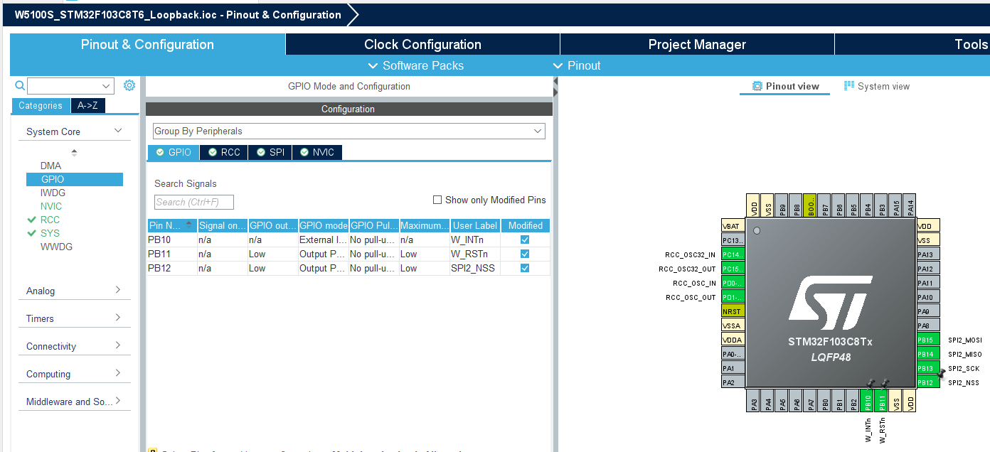The image size is (990, 452).
Task: Open the Software Packs dropdown menu
Action: point(416,65)
